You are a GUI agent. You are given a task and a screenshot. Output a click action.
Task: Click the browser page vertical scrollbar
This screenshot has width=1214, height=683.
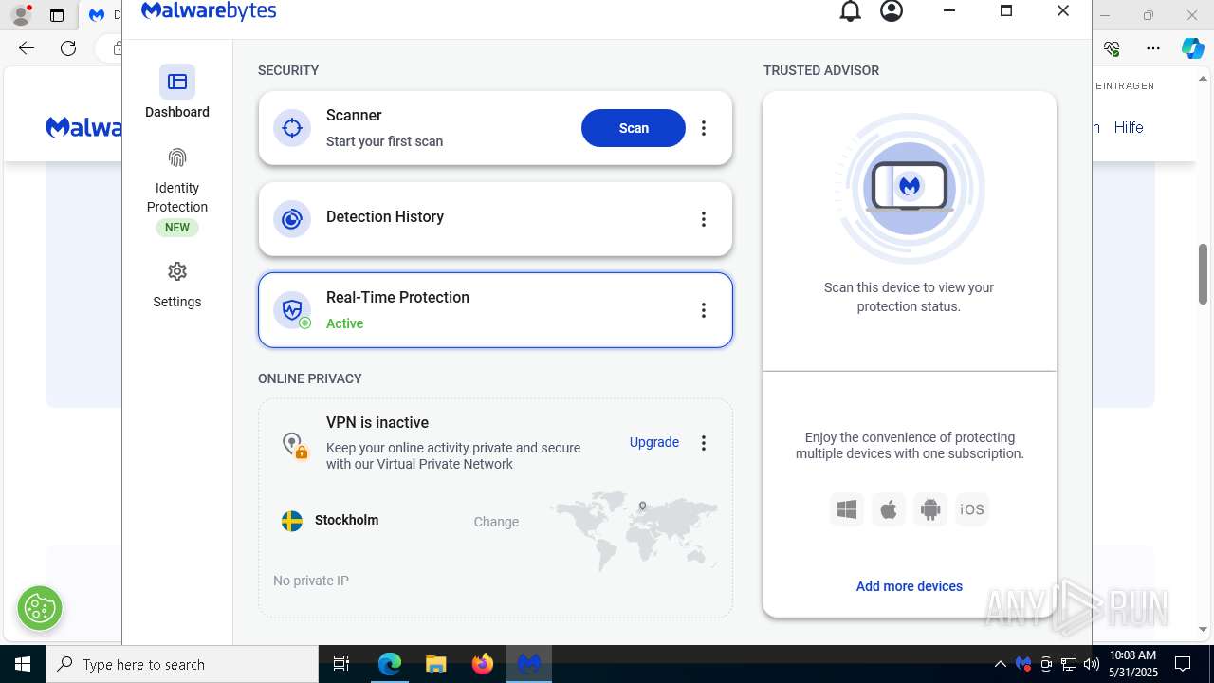pyautogui.click(x=1204, y=275)
